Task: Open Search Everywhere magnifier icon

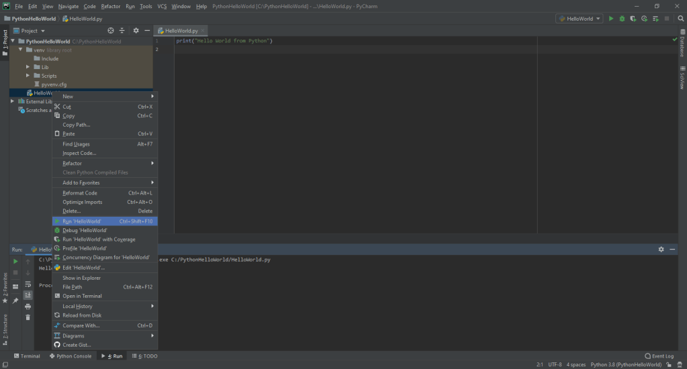Action: (678, 19)
